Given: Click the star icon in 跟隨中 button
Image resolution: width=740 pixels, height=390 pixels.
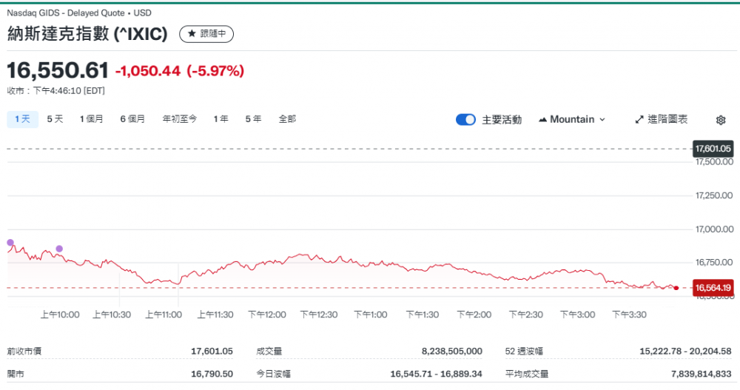Looking at the screenshot, I should click(x=192, y=34).
